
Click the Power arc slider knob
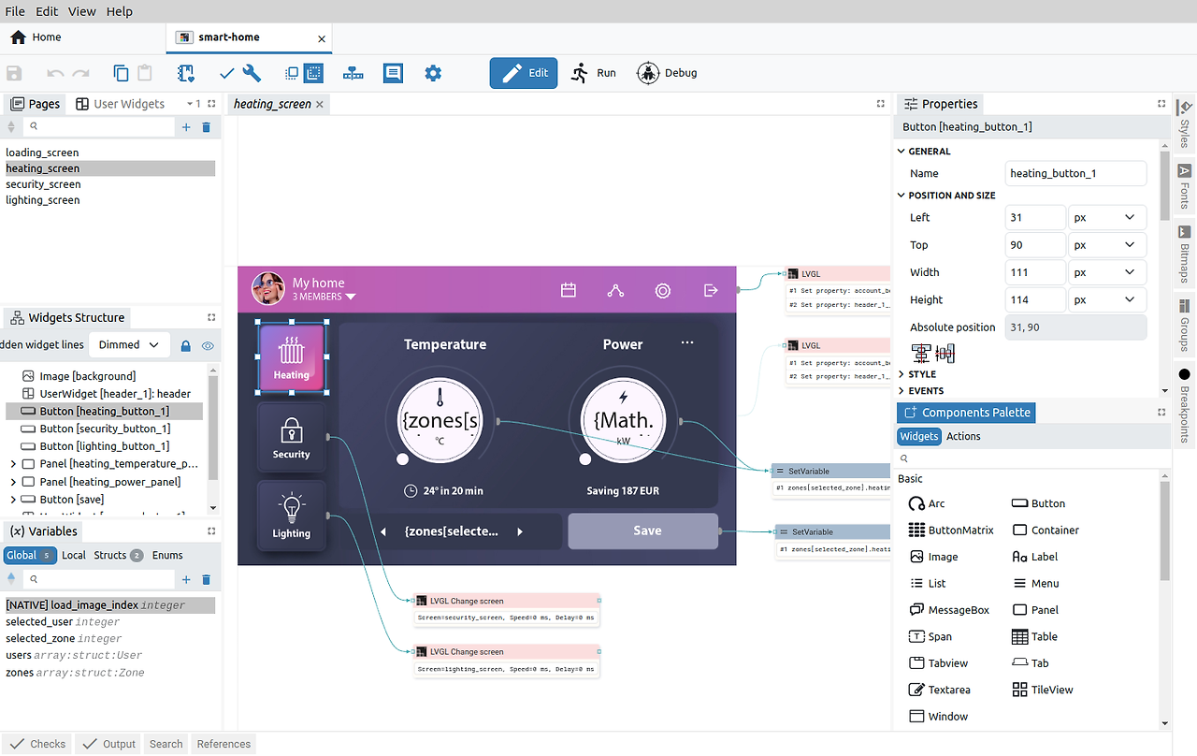pyautogui.click(x=584, y=459)
